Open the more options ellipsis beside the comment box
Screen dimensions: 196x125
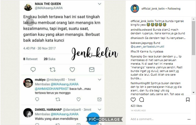coord(189,119)
